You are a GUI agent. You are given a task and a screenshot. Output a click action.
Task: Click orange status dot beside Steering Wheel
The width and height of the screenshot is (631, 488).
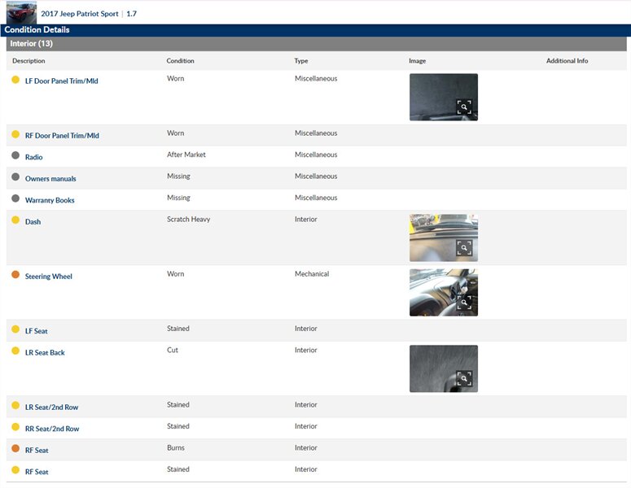point(15,276)
